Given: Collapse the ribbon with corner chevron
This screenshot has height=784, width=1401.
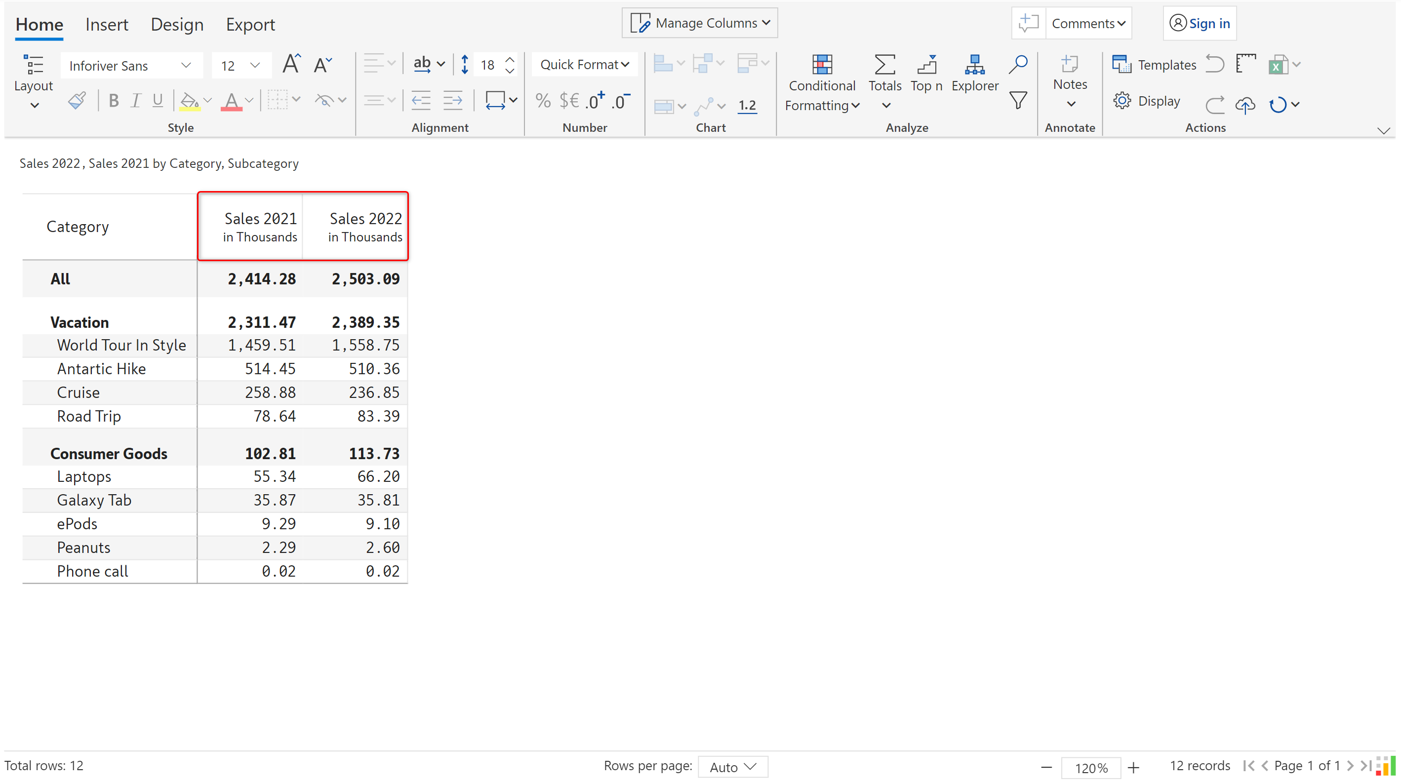Looking at the screenshot, I should pyautogui.click(x=1383, y=130).
